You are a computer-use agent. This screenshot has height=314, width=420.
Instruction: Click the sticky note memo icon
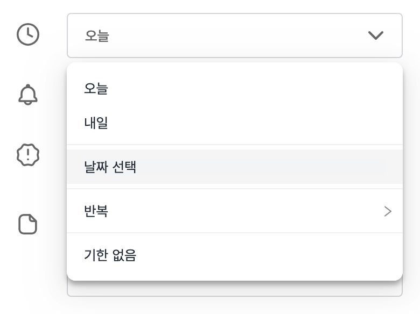(x=28, y=224)
